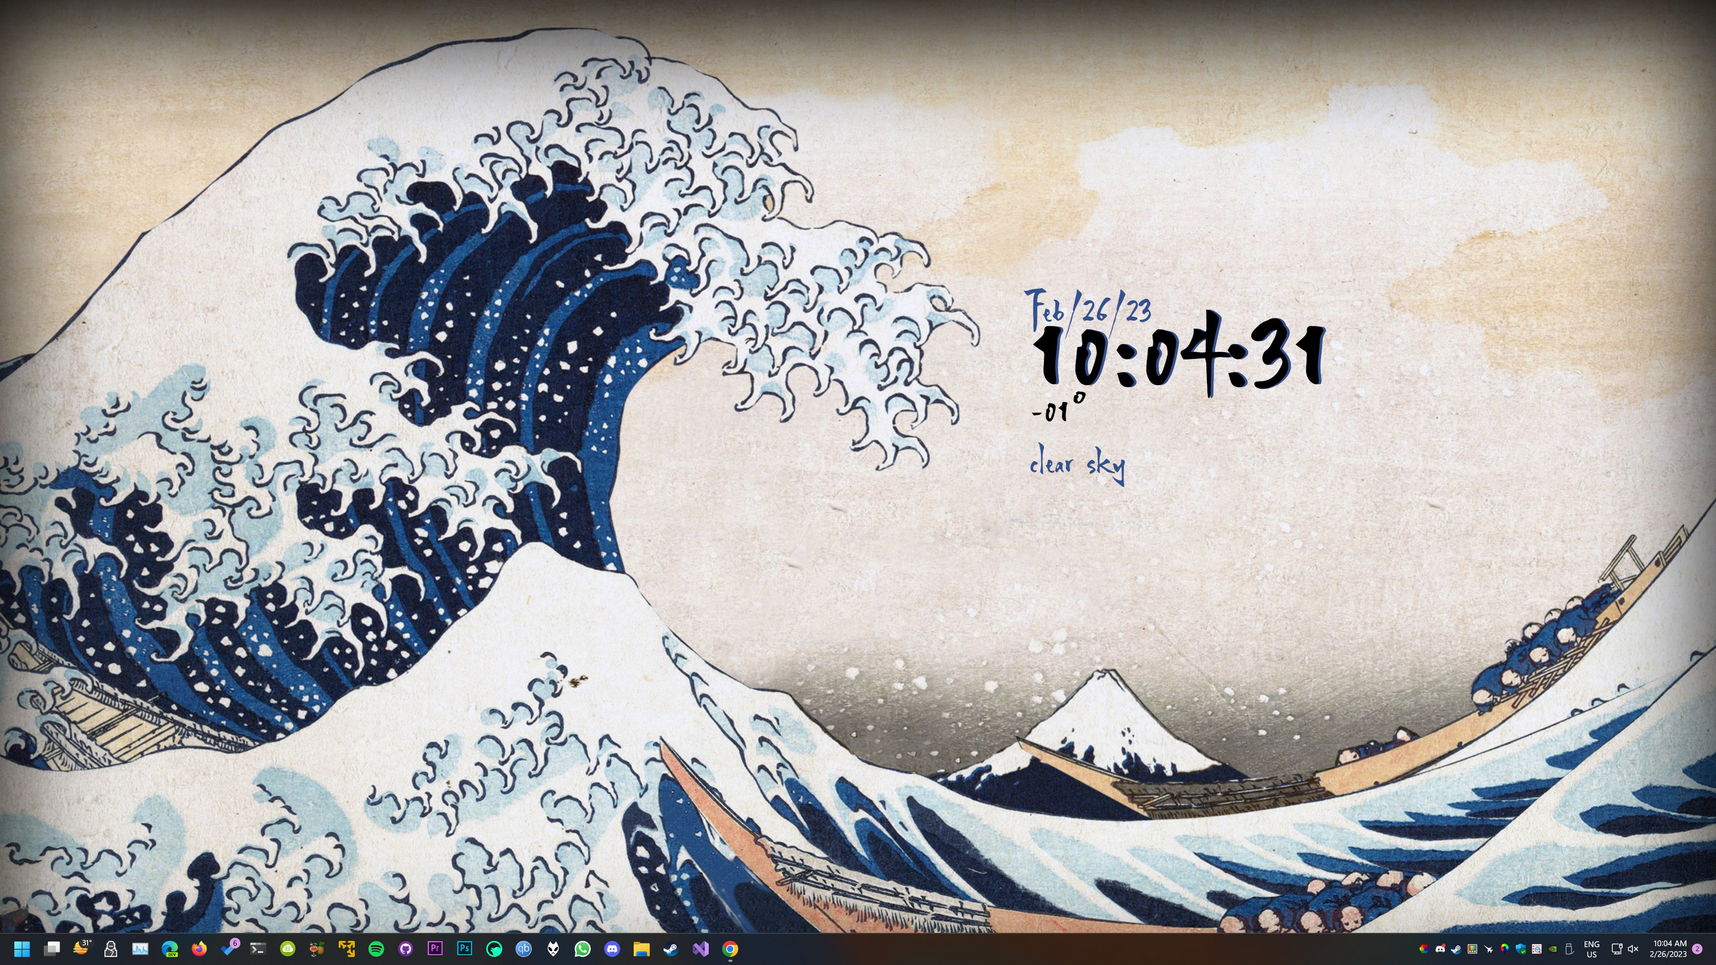Open the Start menu
This screenshot has height=965, width=1716.
[x=22, y=949]
